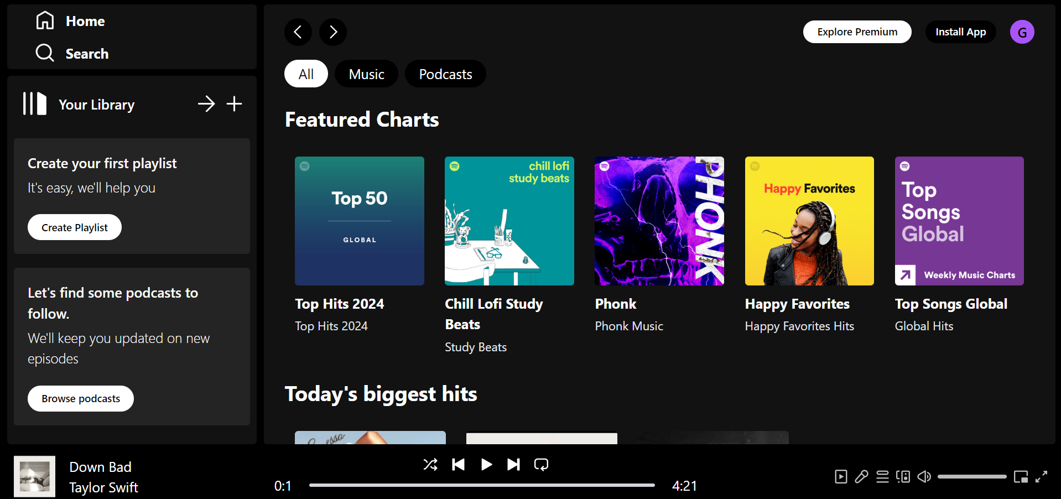Click the Explore Premium button
Viewport: 1061px width, 499px height.
point(857,32)
